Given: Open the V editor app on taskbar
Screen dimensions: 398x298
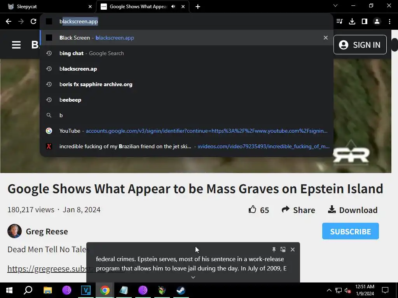Looking at the screenshot, I should (86, 290).
